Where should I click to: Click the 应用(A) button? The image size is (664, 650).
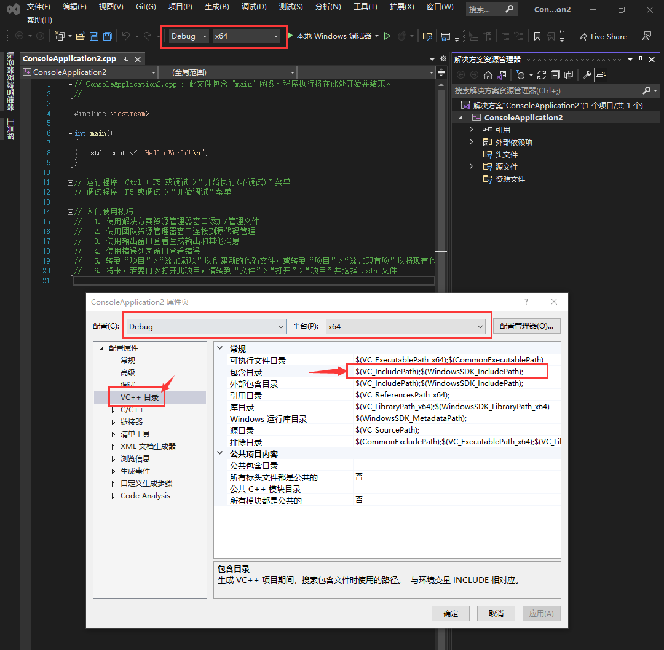click(x=541, y=613)
